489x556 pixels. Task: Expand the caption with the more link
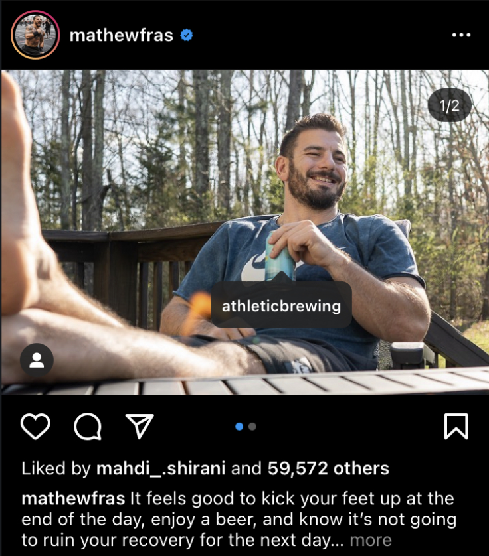pyautogui.click(x=371, y=540)
